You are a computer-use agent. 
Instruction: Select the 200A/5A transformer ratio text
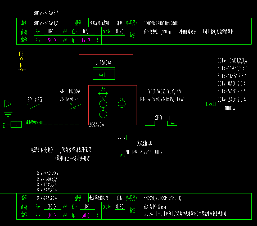(x=97, y=125)
